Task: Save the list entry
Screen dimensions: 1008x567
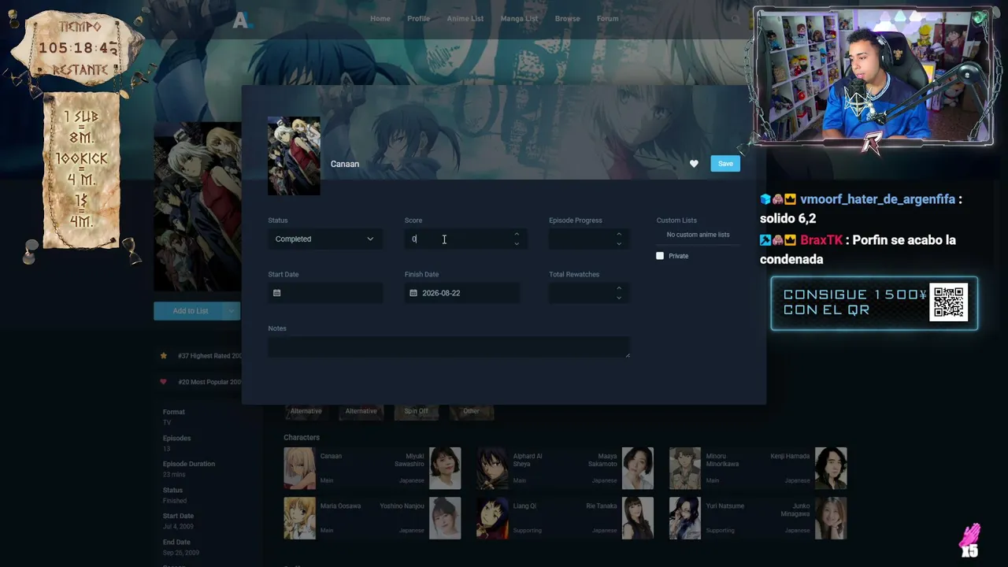Action: coord(725,164)
